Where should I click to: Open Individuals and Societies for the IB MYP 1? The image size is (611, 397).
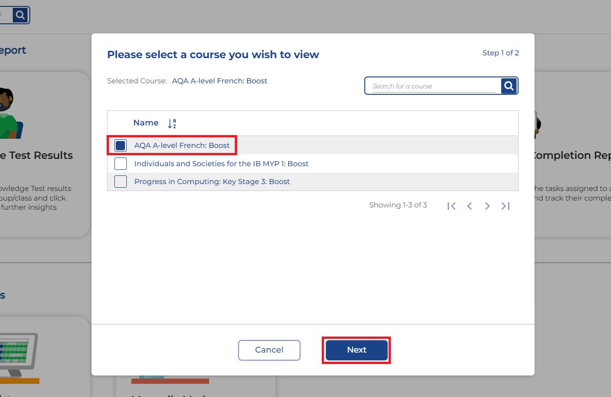[x=221, y=163]
